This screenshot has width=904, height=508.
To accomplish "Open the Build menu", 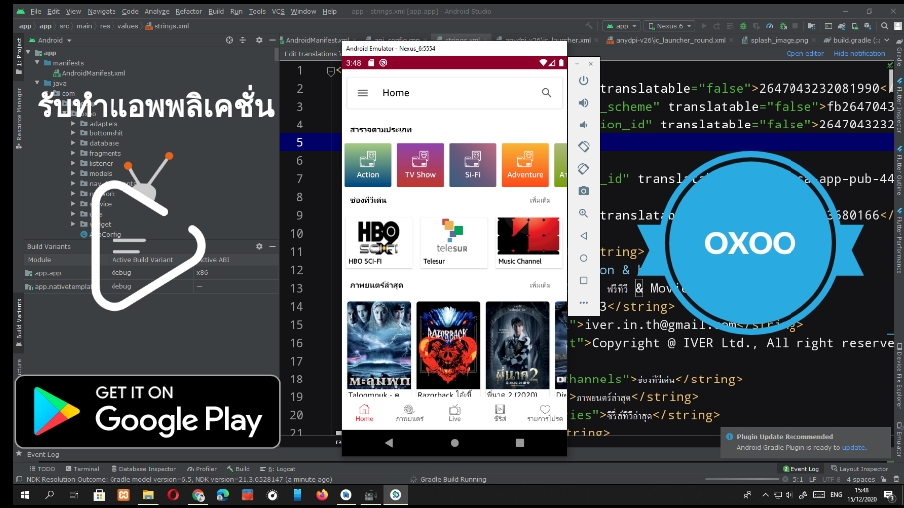I will pyautogui.click(x=216, y=11).
